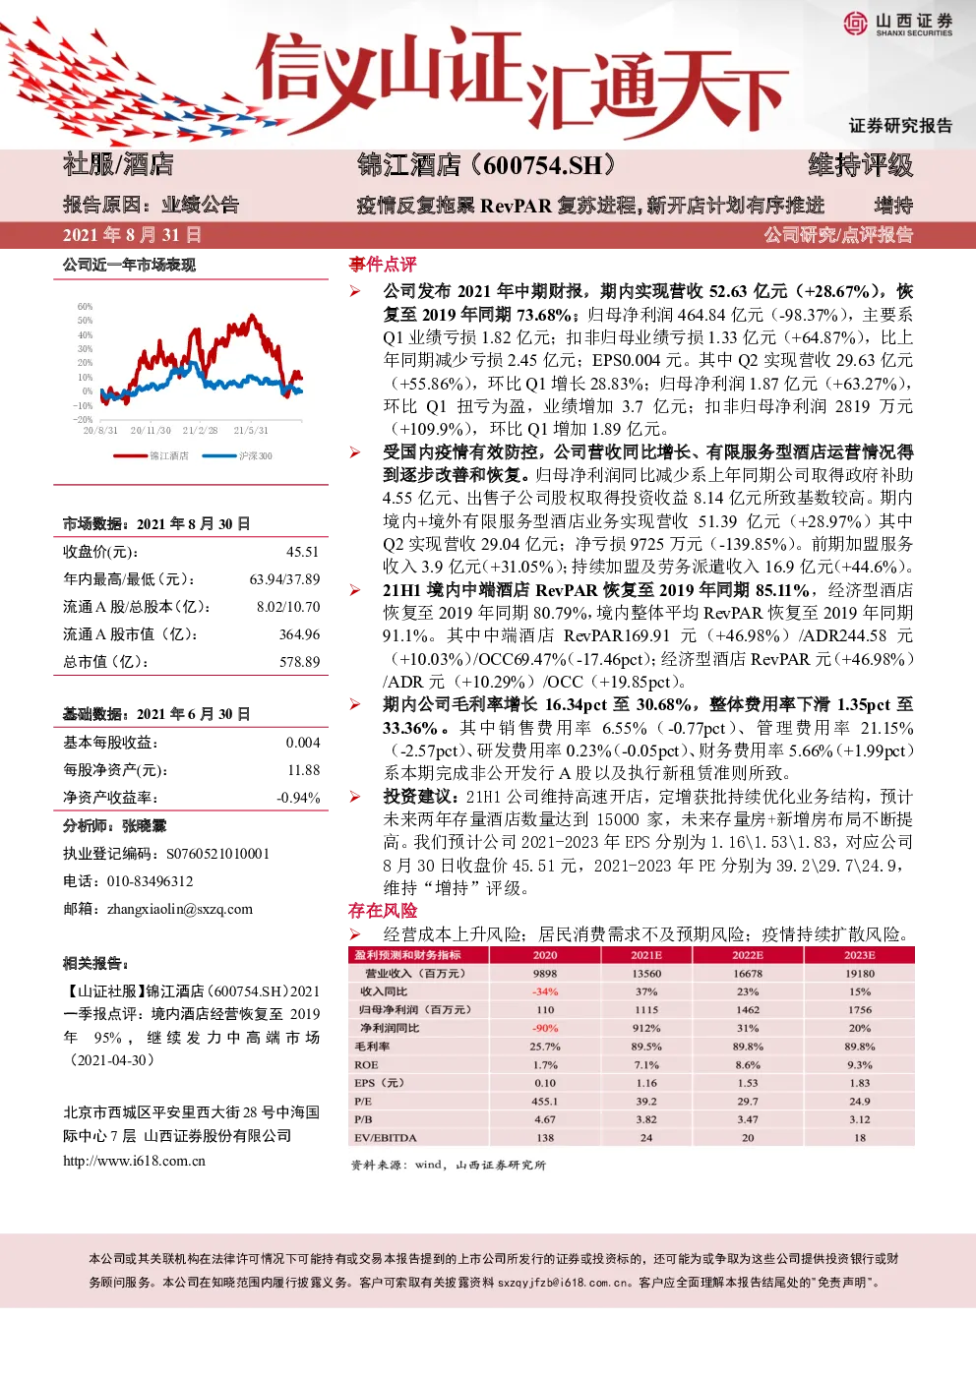Click the year high/low value 63.94/37.89
The height and width of the screenshot is (1380, 976).
(x=284, y=579)
